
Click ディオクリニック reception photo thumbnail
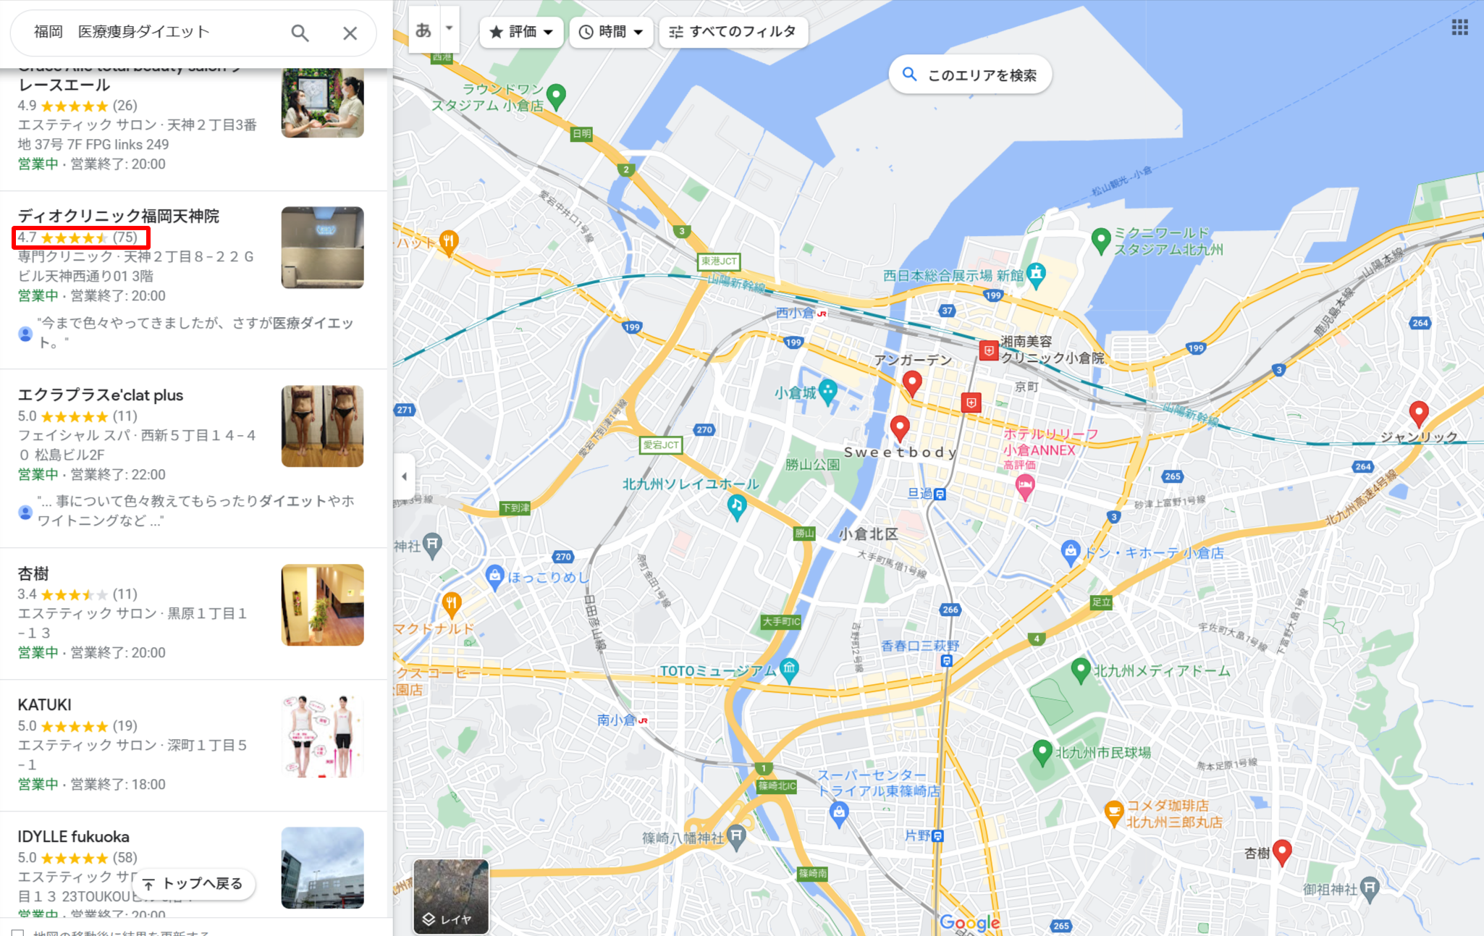(322, 248)
